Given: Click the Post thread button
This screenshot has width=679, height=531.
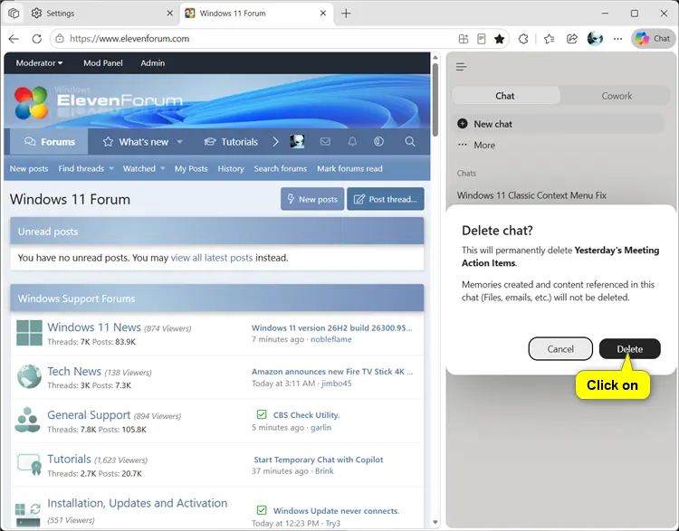Looking at the screenshot, I should (x=386, y=199).
